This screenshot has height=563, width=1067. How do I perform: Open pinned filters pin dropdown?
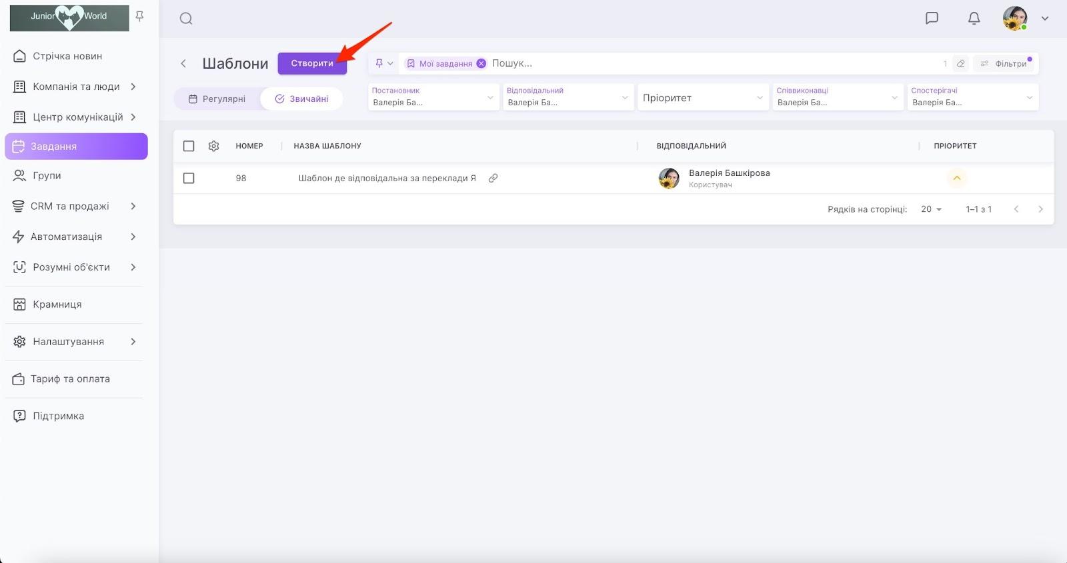(x=384, y=63)
